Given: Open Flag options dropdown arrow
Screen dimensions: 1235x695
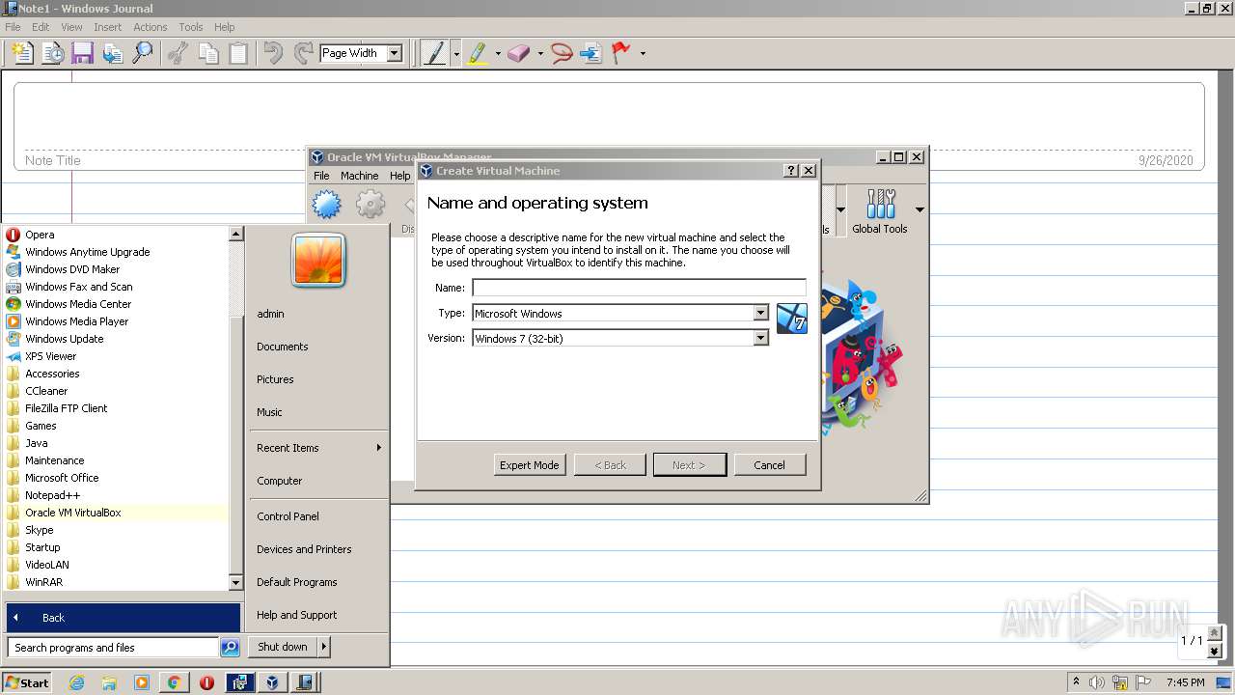Looking at the screenshot, I should click(643, 53).
